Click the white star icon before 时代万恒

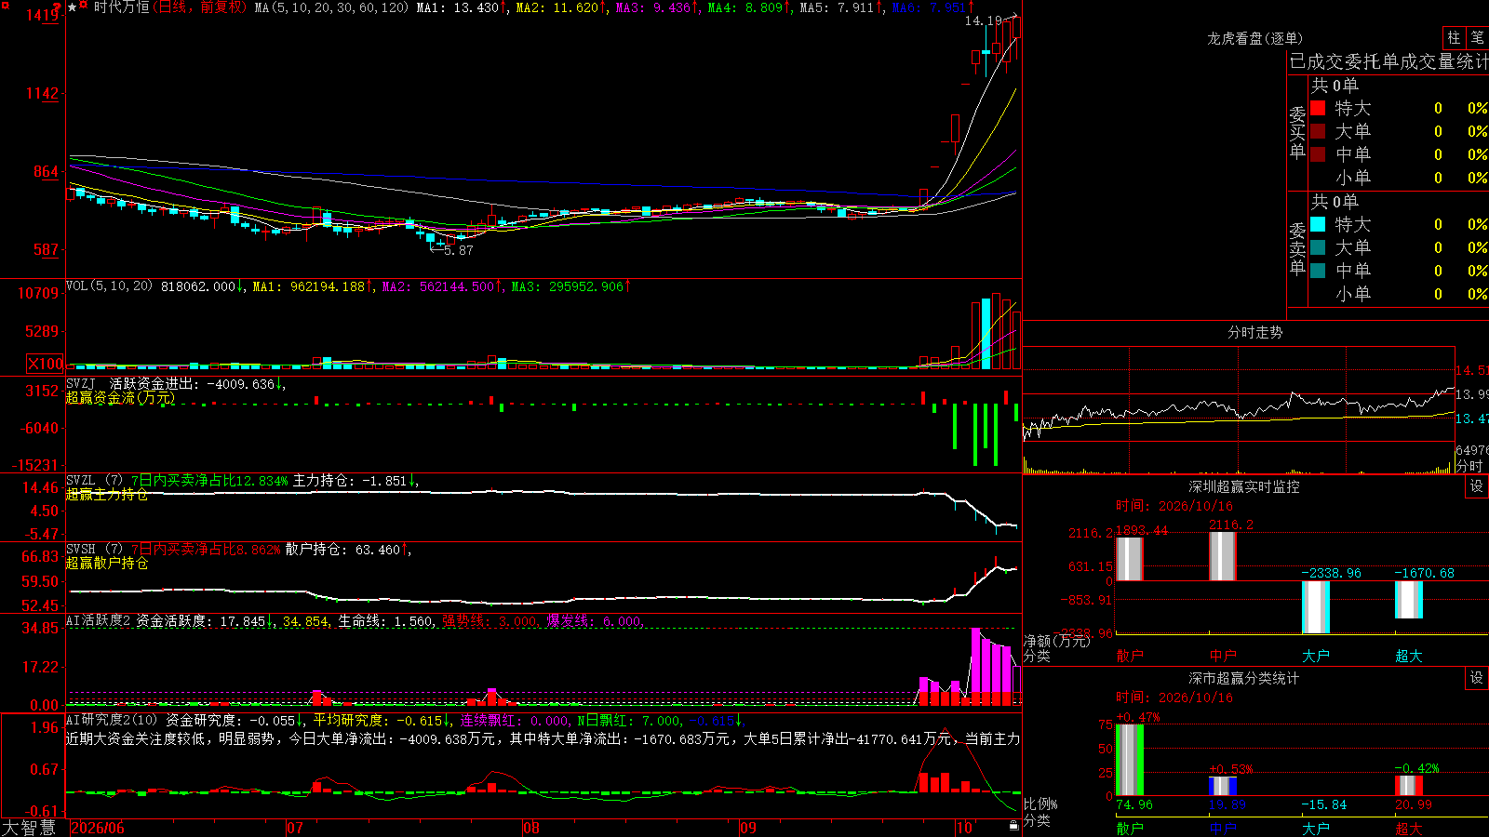[73, 7]
